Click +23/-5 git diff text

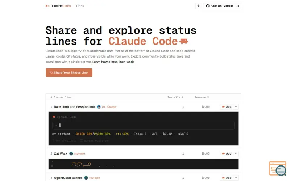(183, 134)
